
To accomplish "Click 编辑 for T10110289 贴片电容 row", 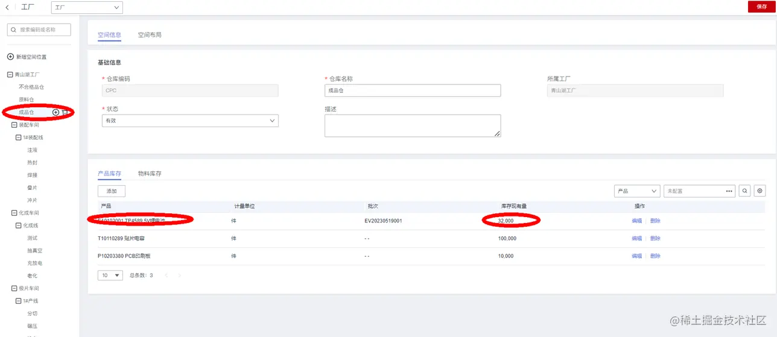I will (636, 239).
